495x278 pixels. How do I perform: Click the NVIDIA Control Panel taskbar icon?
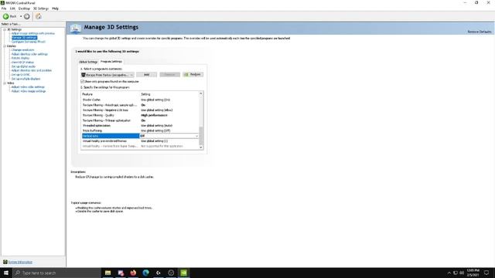point(184,273)
